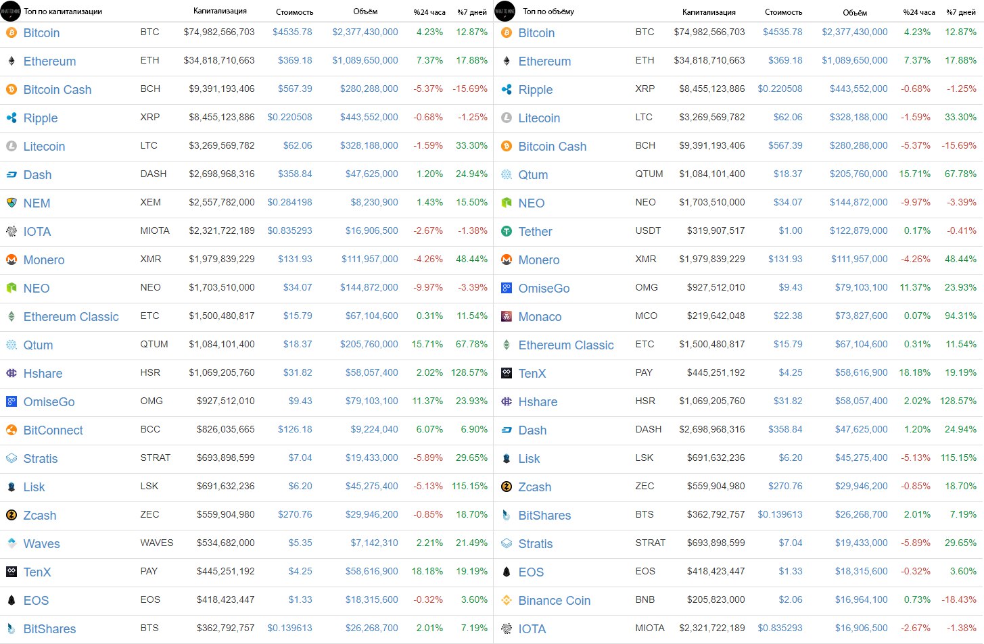This screenshot has height=644, width=984.
Task: Click the Bitcoin Cash -15.69% value in the left table
Action: tap(470, 89)
